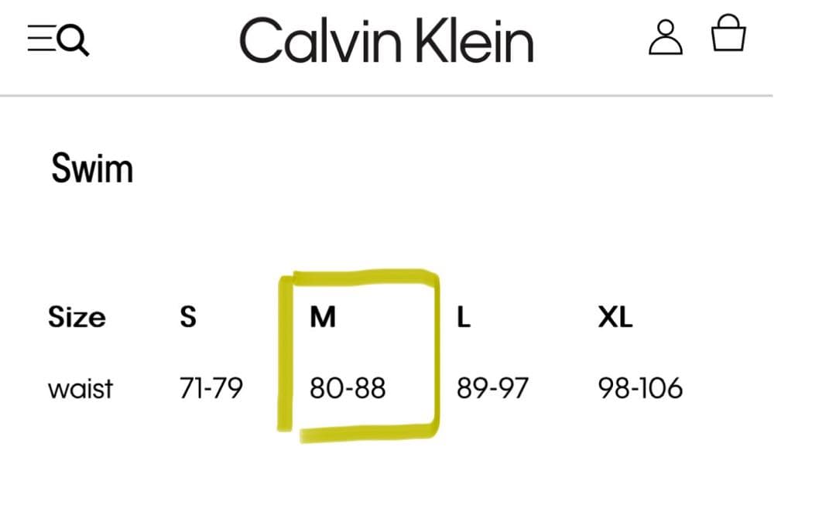Open the shopping bag icon

click(728, 35)
